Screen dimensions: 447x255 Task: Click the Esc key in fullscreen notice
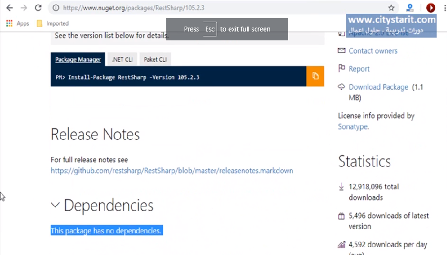pos(210,29)
